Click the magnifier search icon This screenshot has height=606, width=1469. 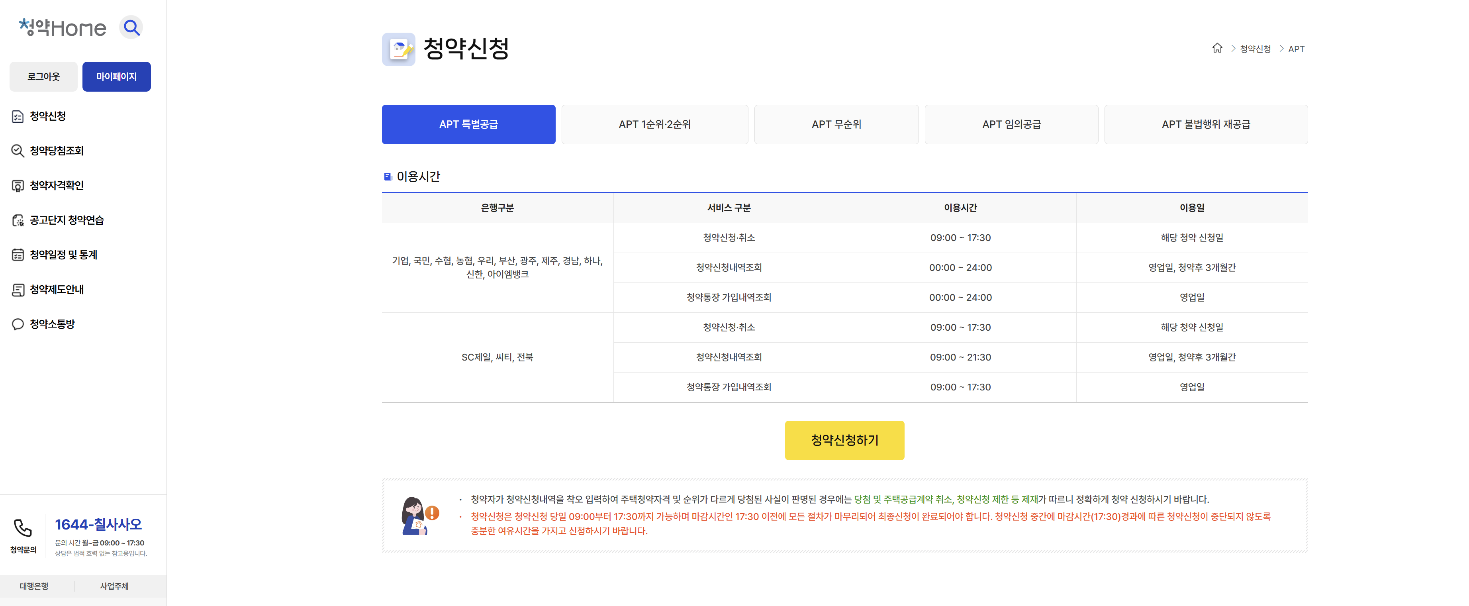pyautogui.click(x=132, y=27)
